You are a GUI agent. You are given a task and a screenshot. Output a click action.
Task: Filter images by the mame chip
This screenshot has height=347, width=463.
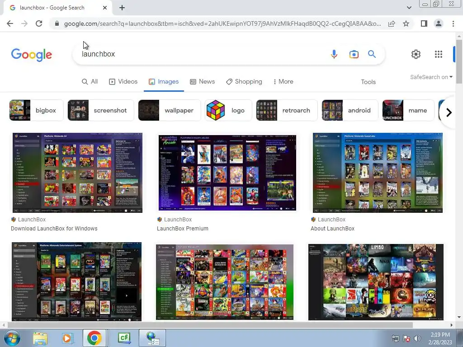(408, 110)
